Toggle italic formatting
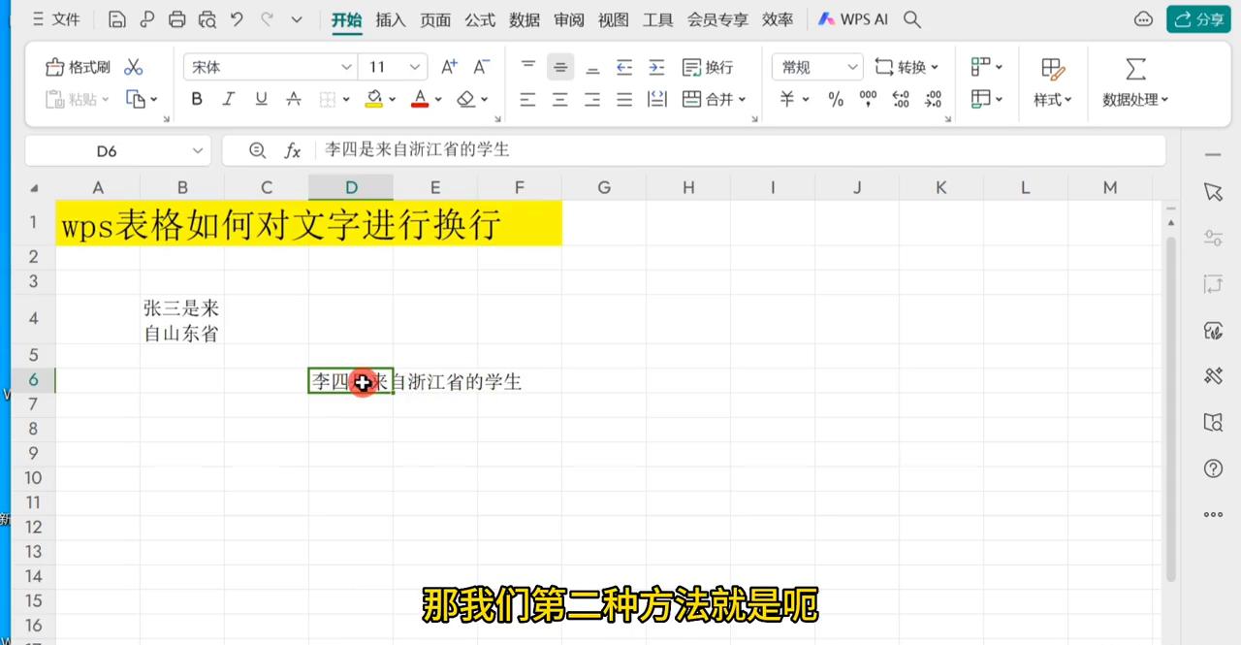This screenshot has width=1241, height=645. click(x=229, y=99)
